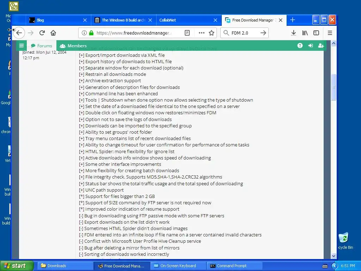Click line 'Archive extraction support'
The height and width of the screenshot is (271, 361).
(x=110, y=81)
